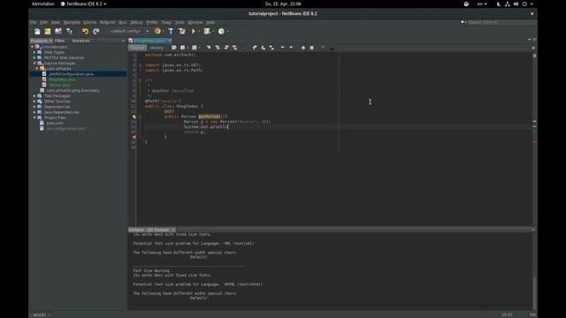Collapse the Source Packages node
This screenshot has height=318, width=566.
click(34, 63)
